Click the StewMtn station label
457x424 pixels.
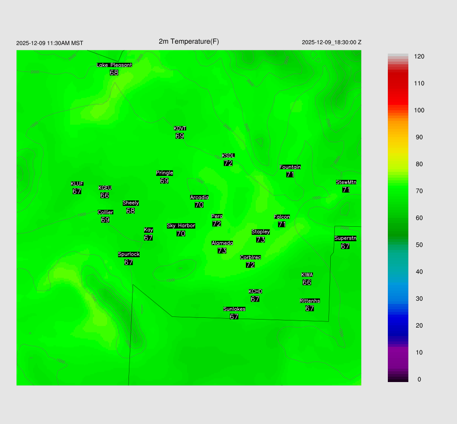pos(346,182)
